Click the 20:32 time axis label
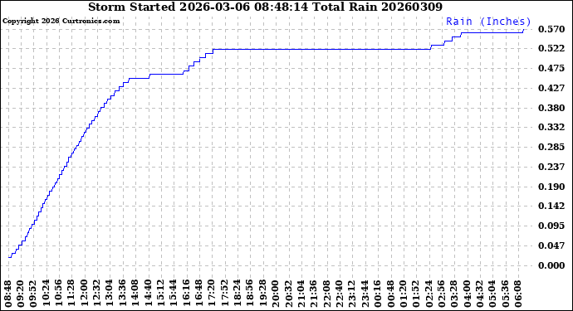 click(289, 294)
